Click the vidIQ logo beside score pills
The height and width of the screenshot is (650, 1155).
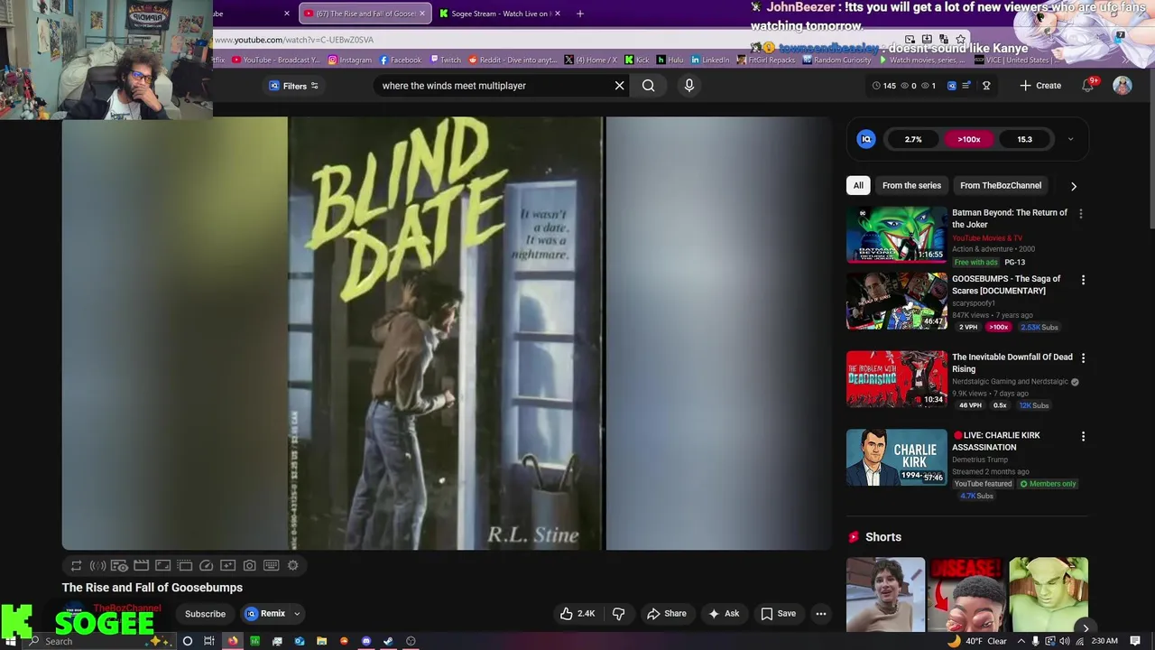[x=865, y=139]
